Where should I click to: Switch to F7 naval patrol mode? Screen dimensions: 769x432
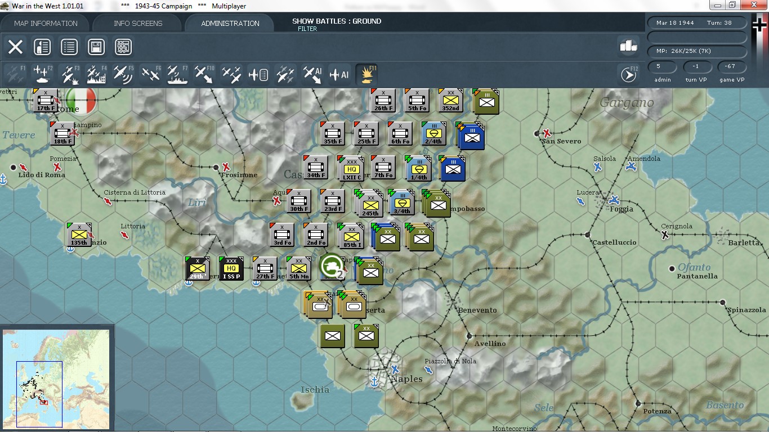(x=177, y=74)
